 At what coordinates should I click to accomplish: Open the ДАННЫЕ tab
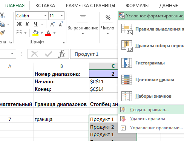click(x=169, y=6)
